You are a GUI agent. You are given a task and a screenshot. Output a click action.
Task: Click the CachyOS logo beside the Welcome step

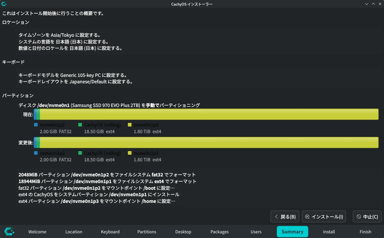(x=9, y=231)
